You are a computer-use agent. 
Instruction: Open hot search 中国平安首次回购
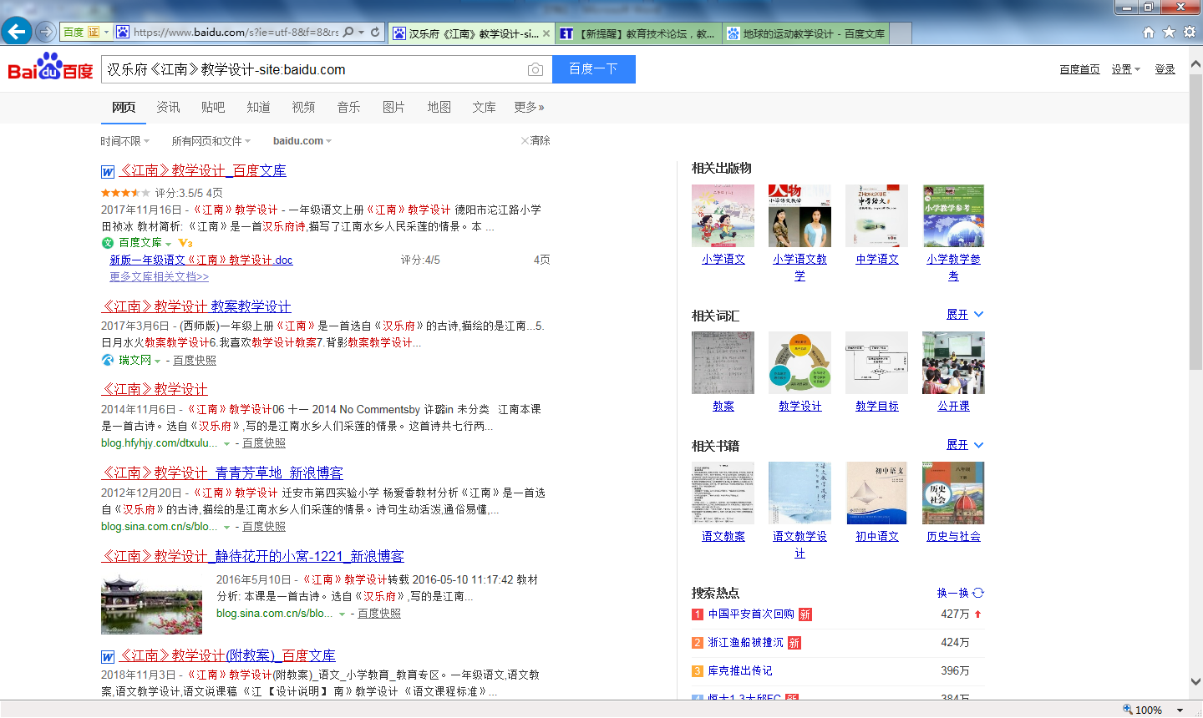(751, 614)
